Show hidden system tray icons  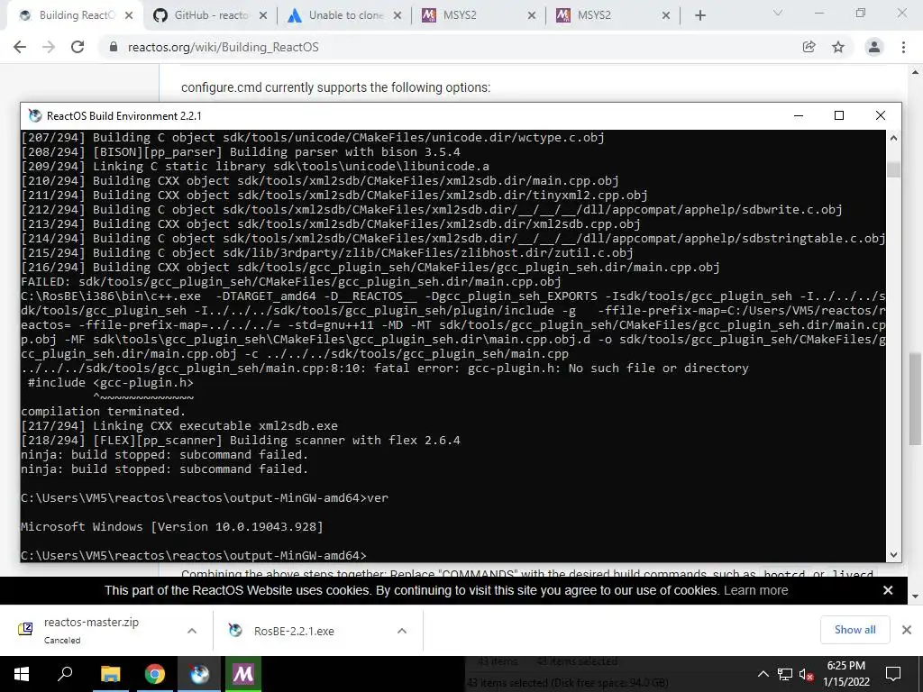(x=763, y=674)
